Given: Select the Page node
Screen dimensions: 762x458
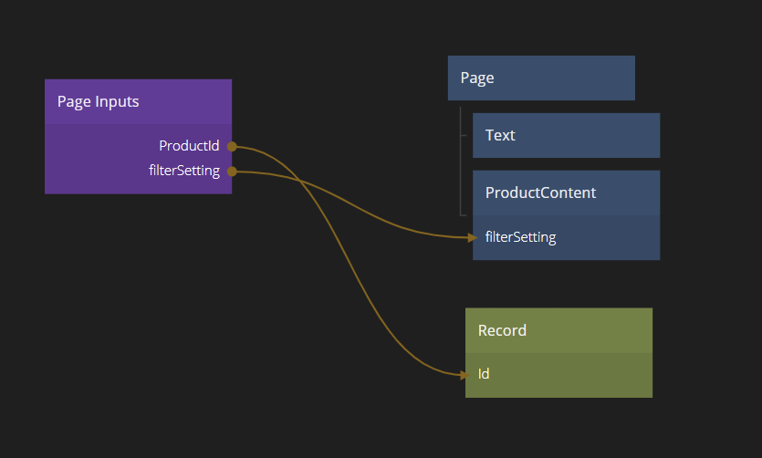Looking at the screenshot, I should click(x=540, y=78).
